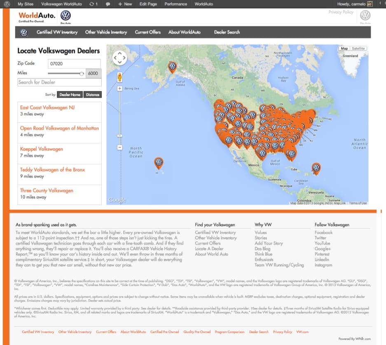The image size is (386, 345).
Task: Click map Terms of Use link
Action: (358, 203)
